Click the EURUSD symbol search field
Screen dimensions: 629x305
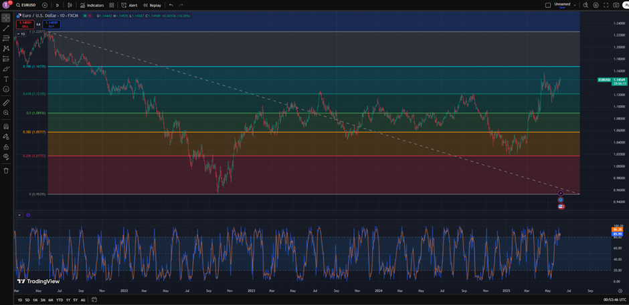pyautogui.click(x=28, y=5)
